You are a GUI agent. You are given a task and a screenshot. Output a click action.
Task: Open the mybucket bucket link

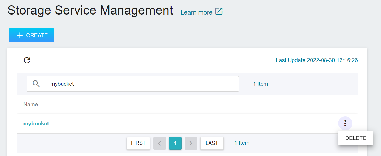(36, 124)
